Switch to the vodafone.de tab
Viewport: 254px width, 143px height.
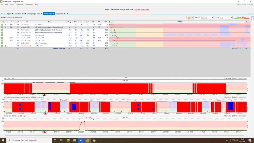point(19,14)
